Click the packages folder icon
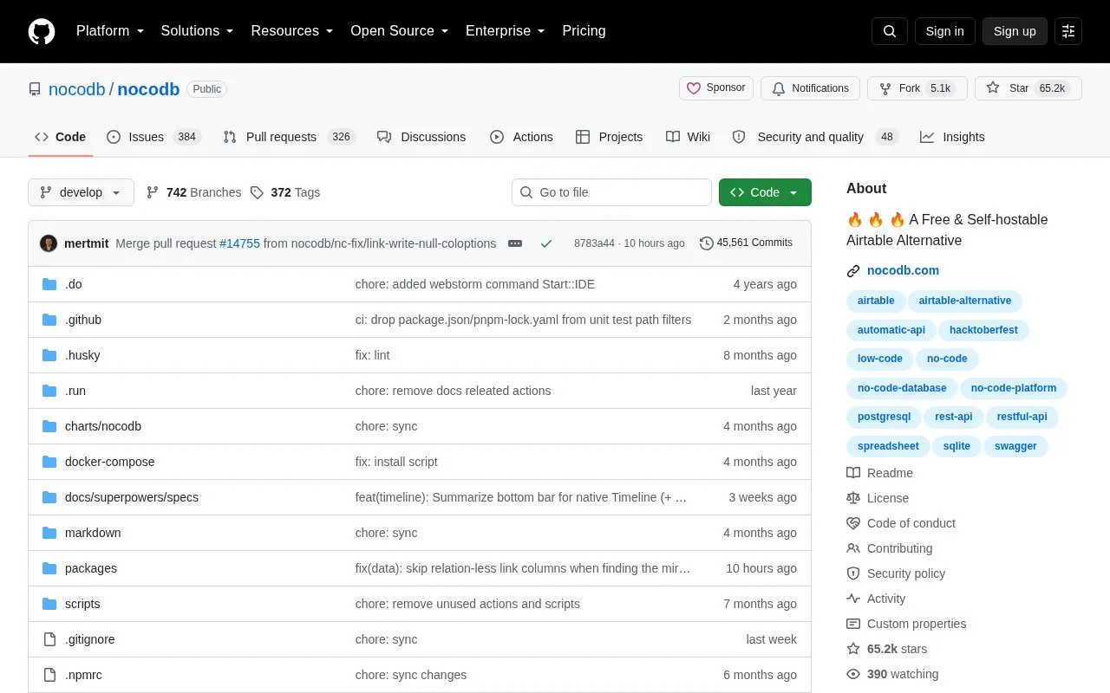Image resolution: width=1110 pixels, height=693 pixels. (49, 568)
